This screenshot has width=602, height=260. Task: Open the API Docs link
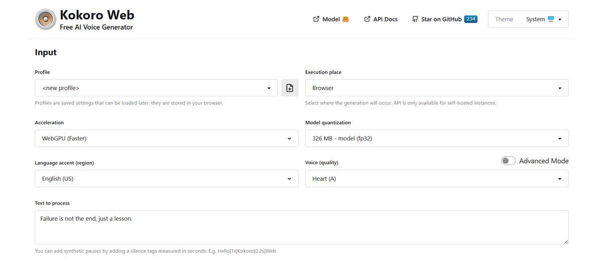385,19
